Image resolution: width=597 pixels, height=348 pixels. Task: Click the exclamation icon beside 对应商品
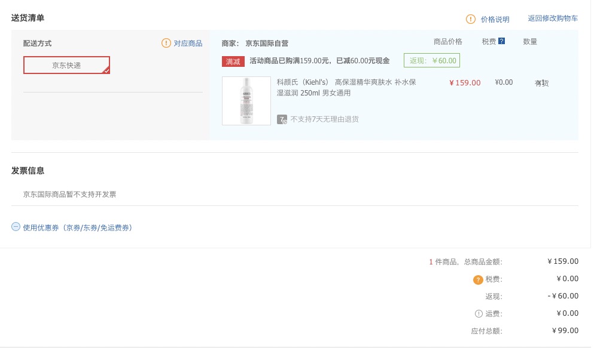(x=166, y=43)
